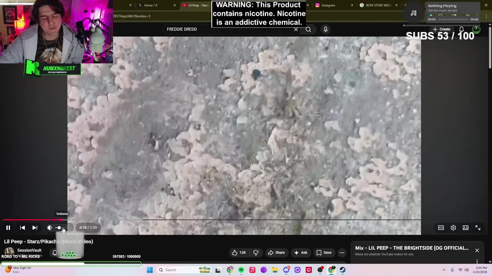Mute the video with the speaker icon
This screenshot has width=492, height=276.
(50, 228)
